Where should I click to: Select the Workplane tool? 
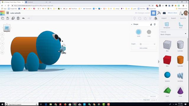(167, 25)
